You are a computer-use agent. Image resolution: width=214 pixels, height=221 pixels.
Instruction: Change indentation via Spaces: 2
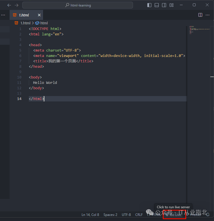(x=110, y=215)
